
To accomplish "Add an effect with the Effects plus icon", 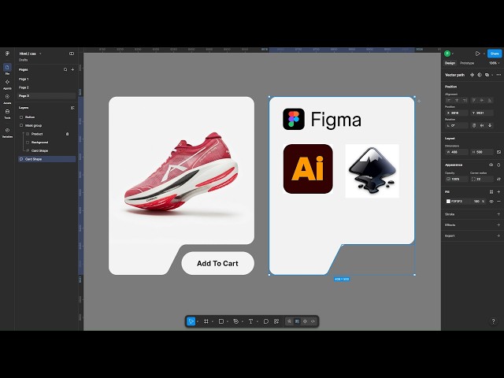I will coord(498,225).
